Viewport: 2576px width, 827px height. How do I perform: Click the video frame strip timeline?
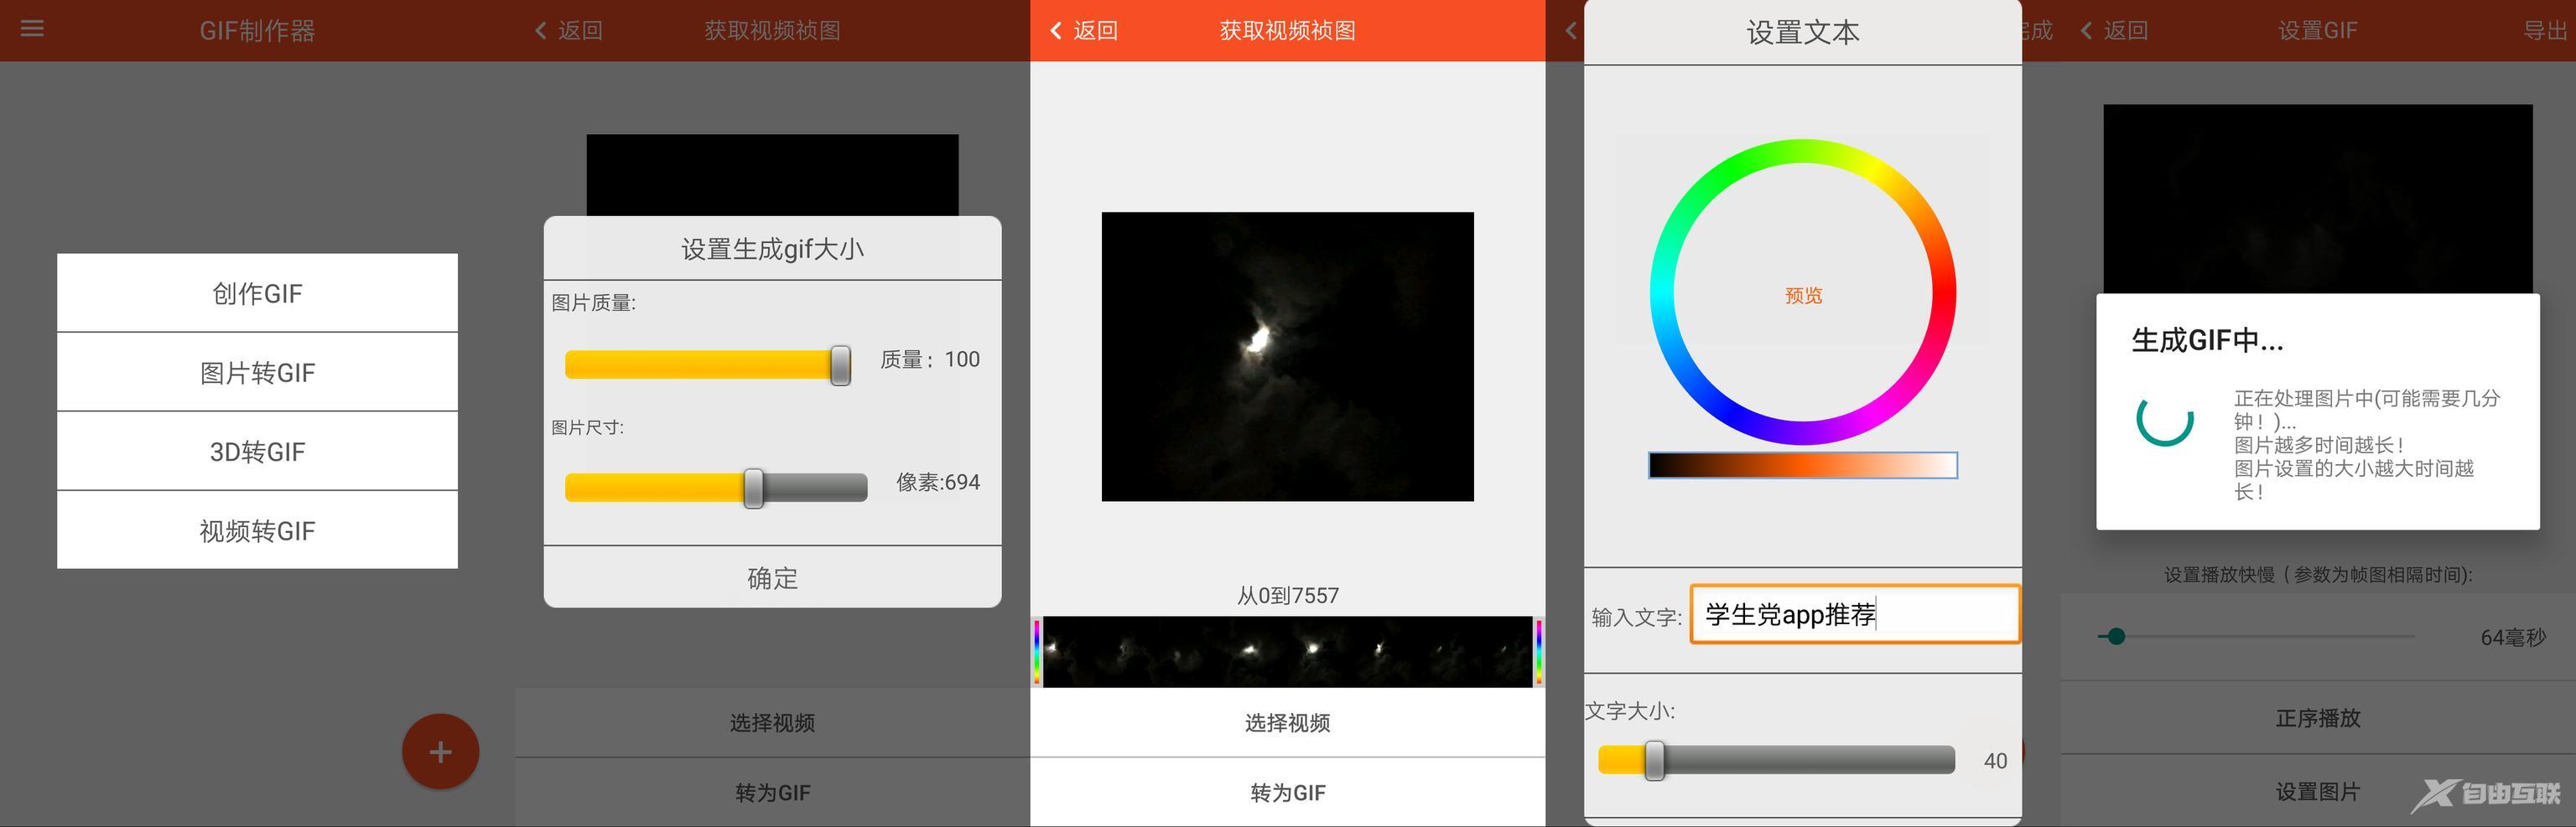(x=1287, y=651)
